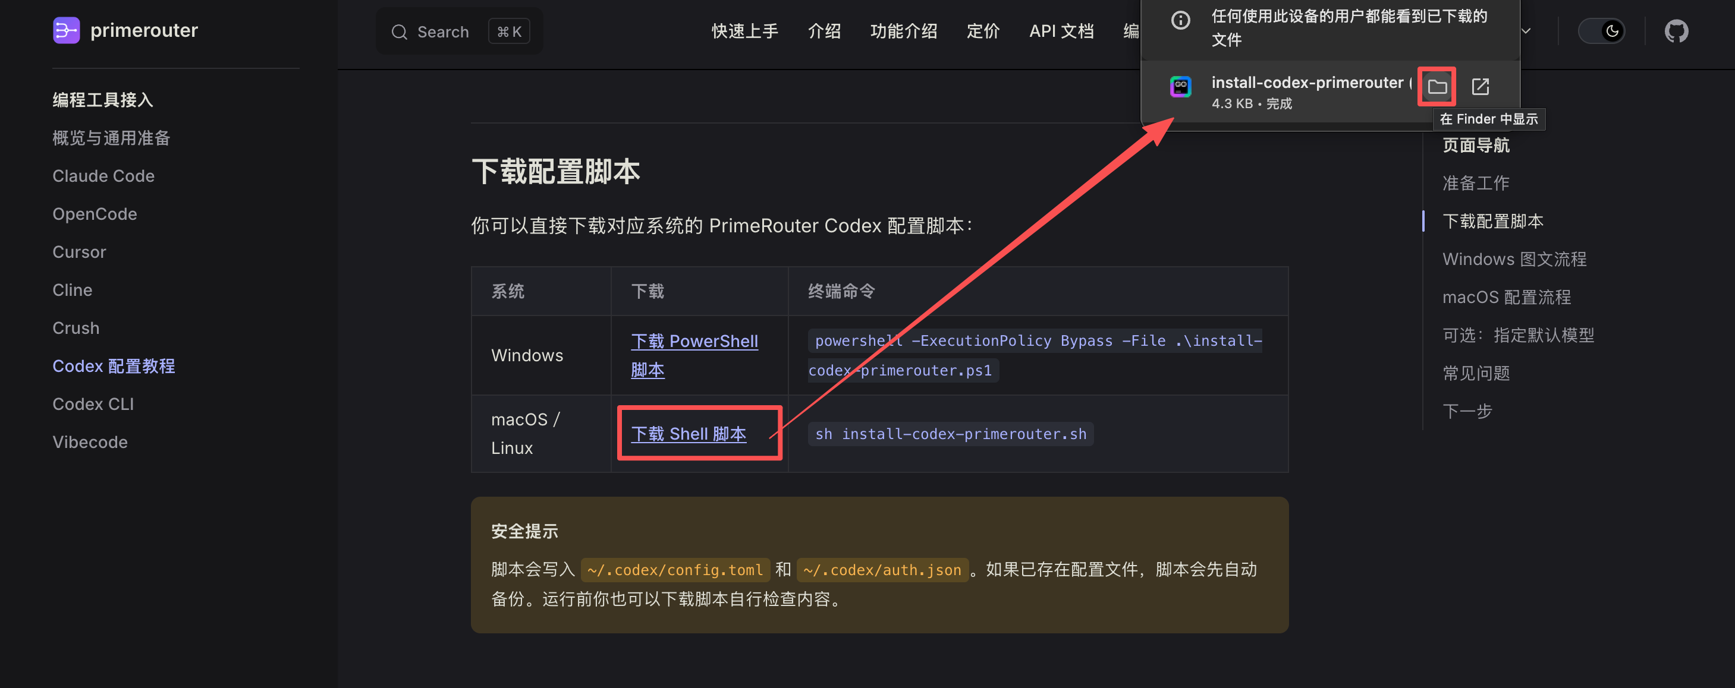This screenshot has width=1735, height=688.
Task: Click the Windows table cell
Action: point(541,355)
